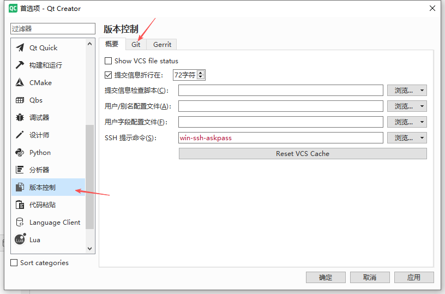The image size is (445, 294).
Task: Open dropdown arrow beside 用户/别名配置文件 browse button
Action: [x=422, y=106]
